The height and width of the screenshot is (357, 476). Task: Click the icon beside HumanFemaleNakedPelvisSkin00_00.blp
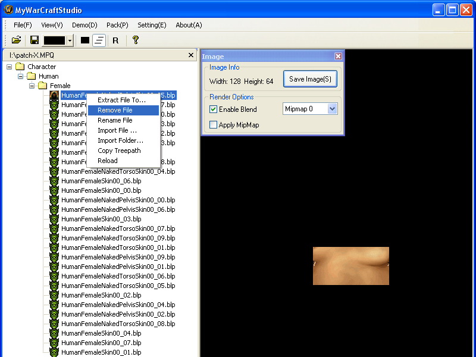point(54,200)
